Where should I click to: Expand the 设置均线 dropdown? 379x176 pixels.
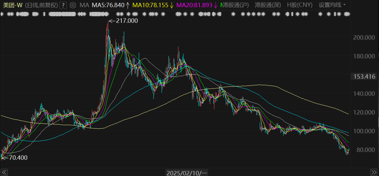pos(332,5)
